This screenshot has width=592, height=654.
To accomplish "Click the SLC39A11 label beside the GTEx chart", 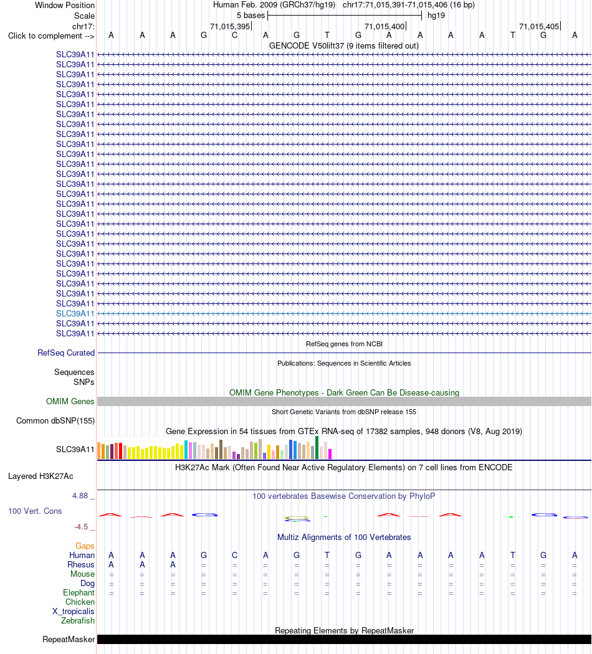I will tap(75, 449).
